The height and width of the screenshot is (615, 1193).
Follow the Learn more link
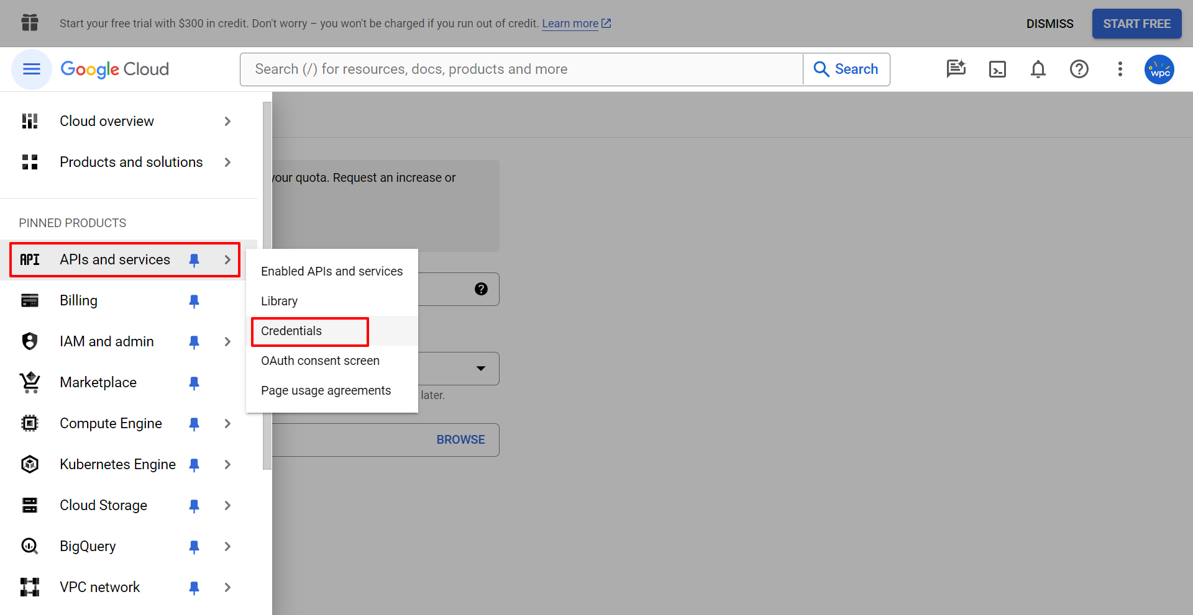click(x=570, y=24)
